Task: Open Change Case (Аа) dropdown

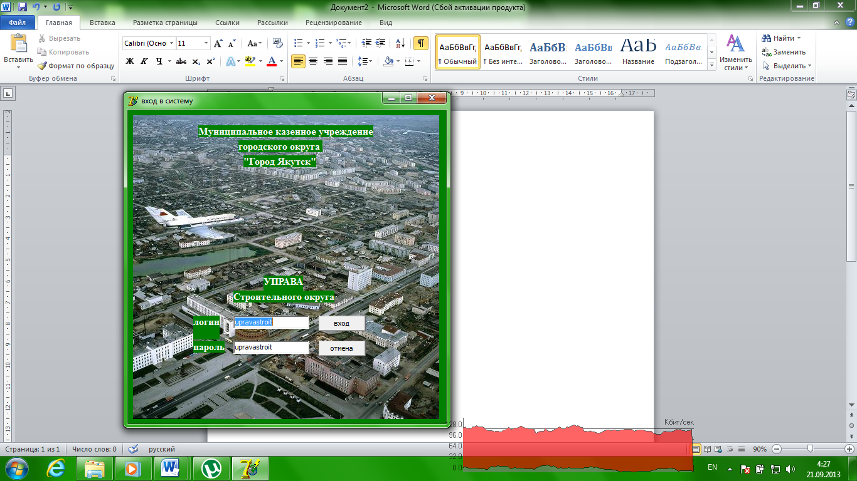Action: point(254,44)
